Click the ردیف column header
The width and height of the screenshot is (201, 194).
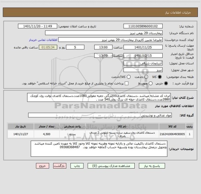(x=189, y=126)
